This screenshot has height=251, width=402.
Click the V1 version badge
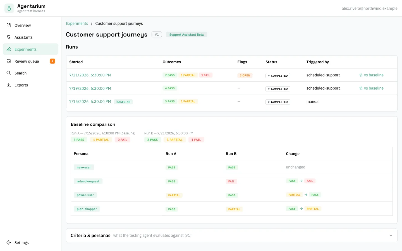pyautogui.click(x=157, y=35)
